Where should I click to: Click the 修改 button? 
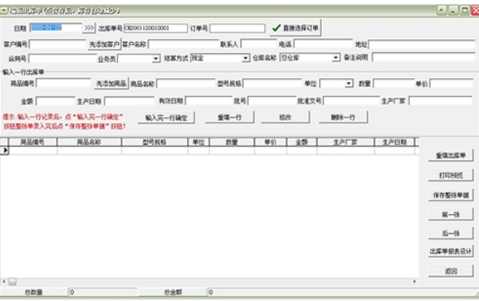pyautogui.click(x=285, y=117)
